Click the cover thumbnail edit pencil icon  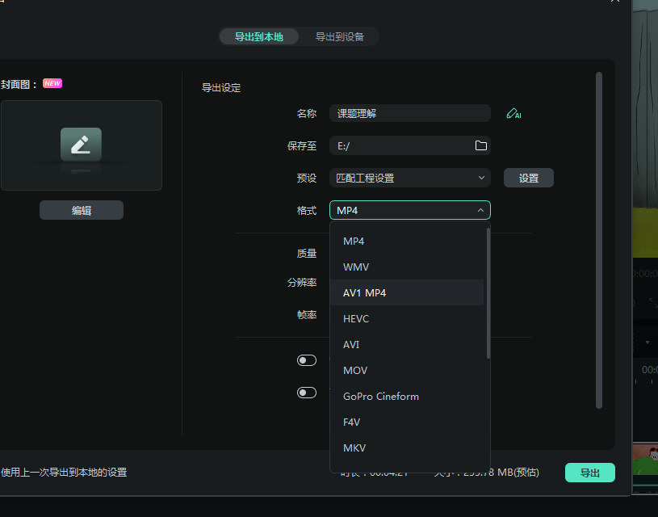click(x=81, y=145)
